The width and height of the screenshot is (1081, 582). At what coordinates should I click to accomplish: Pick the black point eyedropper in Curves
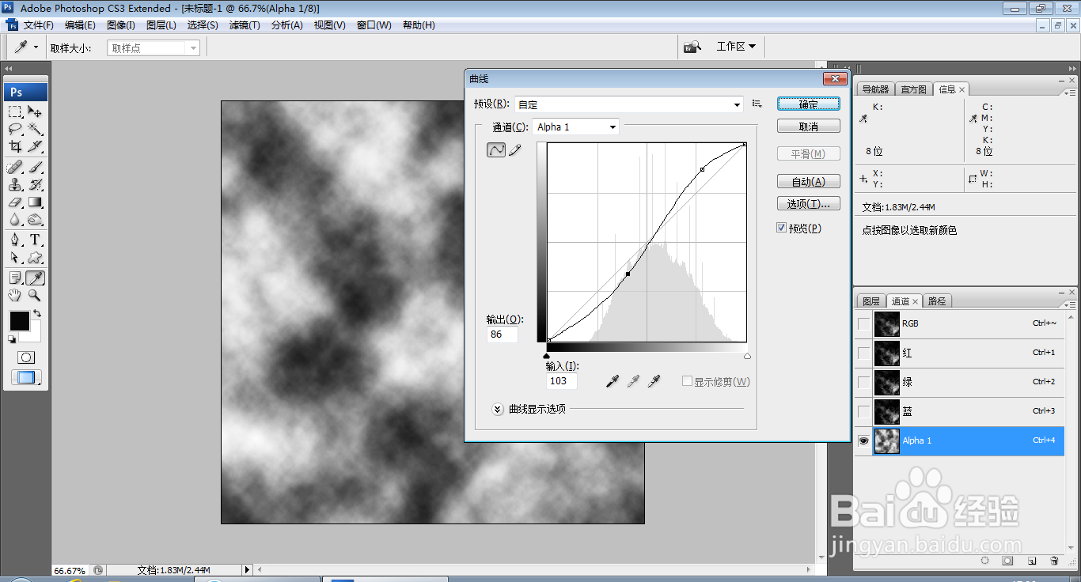612,382
